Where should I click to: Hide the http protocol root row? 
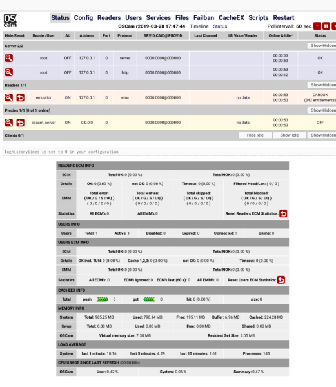tap(9, 72)
